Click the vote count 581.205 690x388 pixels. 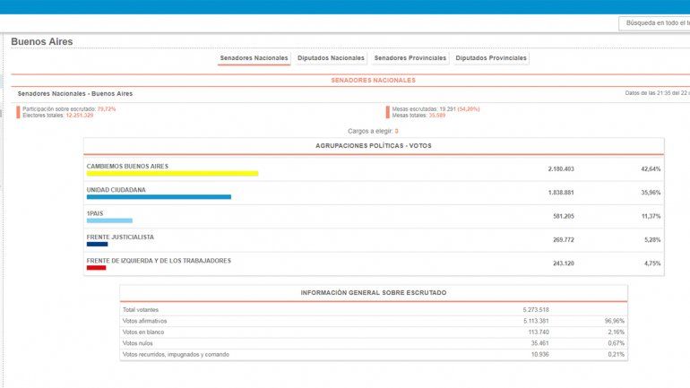[x=564, y=217]
